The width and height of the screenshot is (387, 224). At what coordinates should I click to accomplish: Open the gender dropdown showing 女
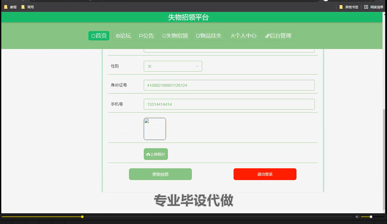(173, 66)
